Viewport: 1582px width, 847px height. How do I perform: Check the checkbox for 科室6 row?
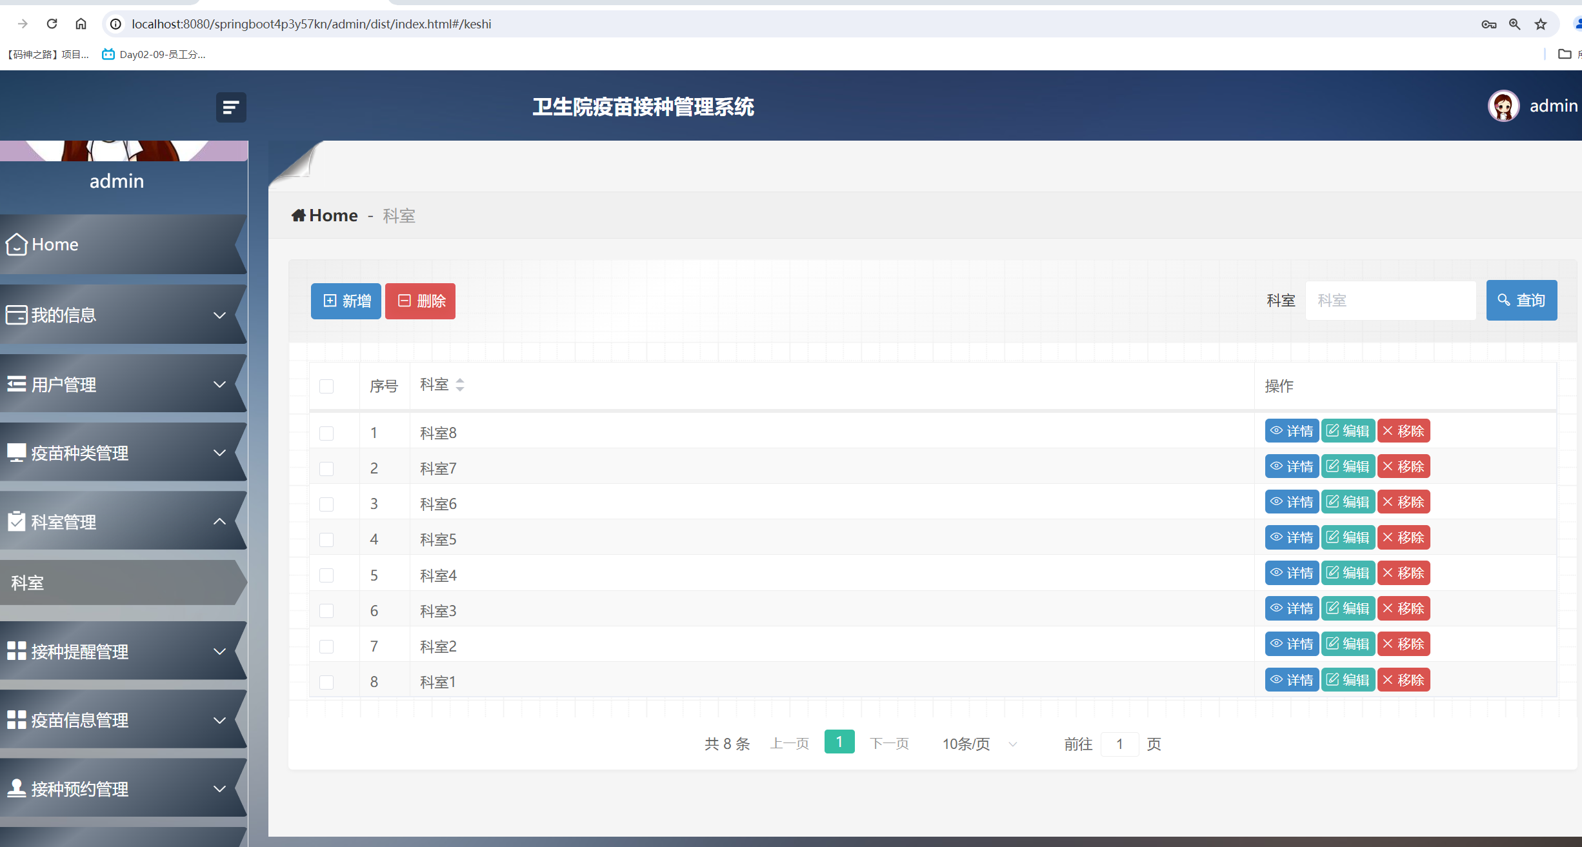326,504
